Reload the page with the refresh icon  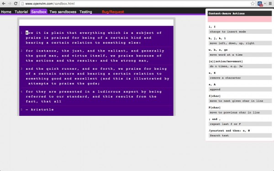[16, 4]
